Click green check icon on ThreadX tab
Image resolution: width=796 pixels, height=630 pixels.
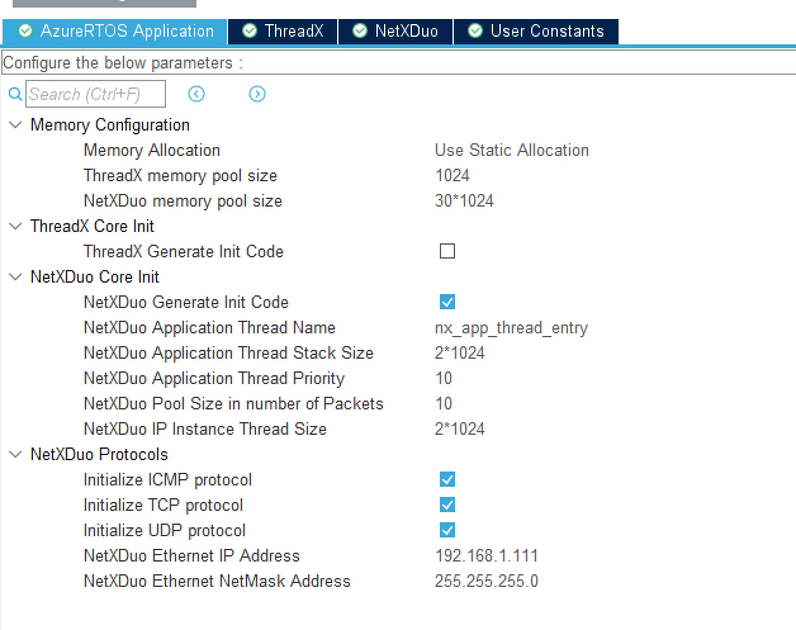pyautogui.click(x=250, y=30)
